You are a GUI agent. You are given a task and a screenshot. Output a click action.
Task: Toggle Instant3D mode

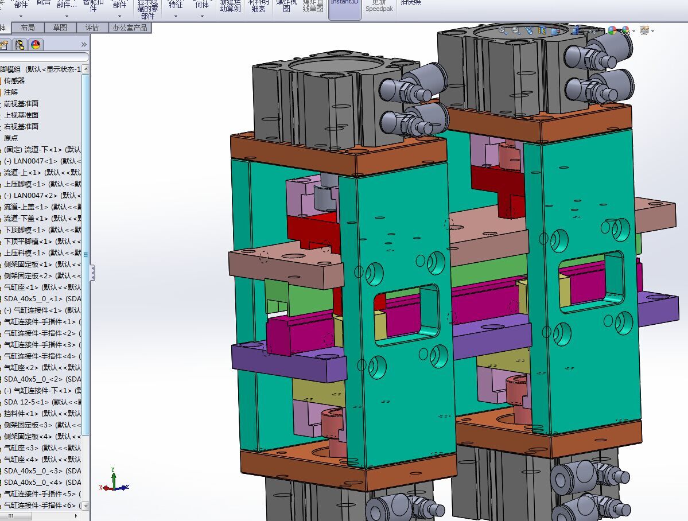click(x=344, y=9)
